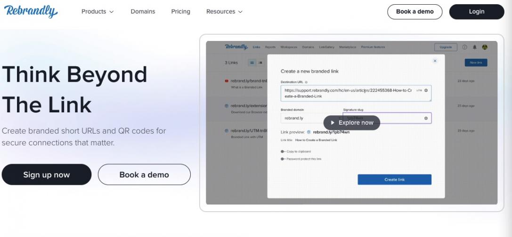Play the Explore now demo video
The width and height of the screenshot is (512, 237).
(x=352, y=123)
